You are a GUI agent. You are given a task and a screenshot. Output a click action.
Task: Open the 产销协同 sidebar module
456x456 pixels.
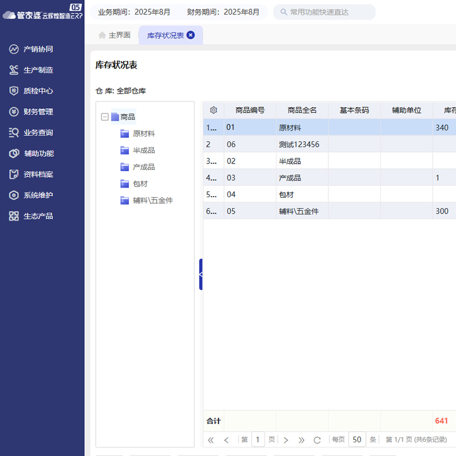tap(31, 49)
